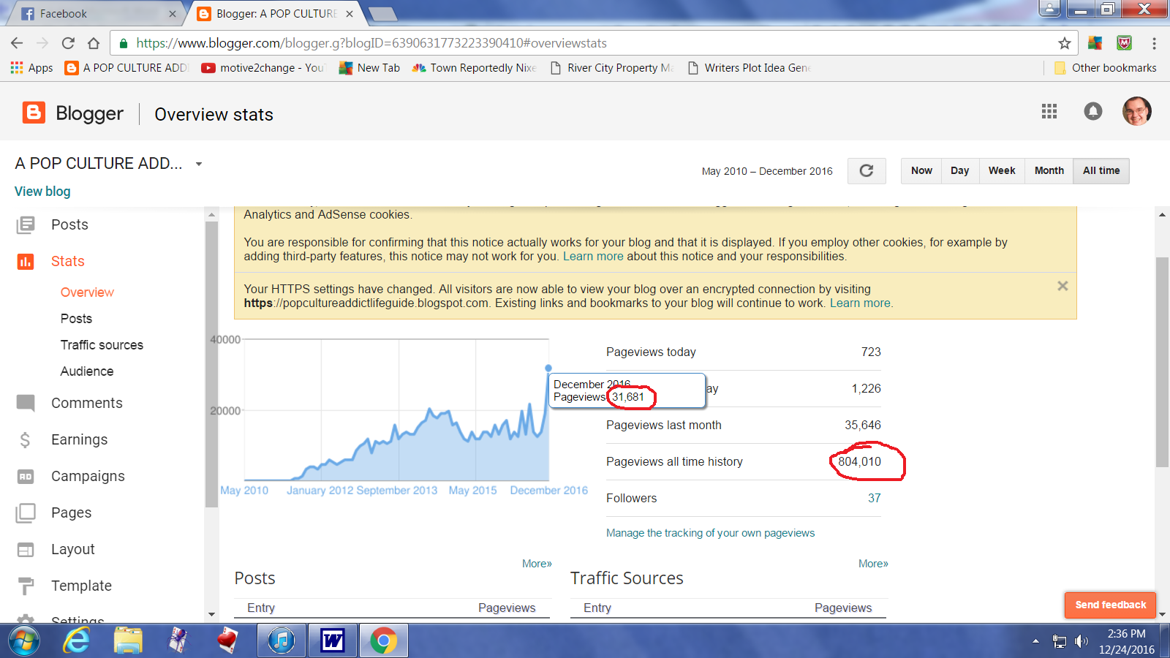Viewport: 1170px width, 658px height.
Task: Switch to the Facebook tab
Action: pyautogui.click(x=97, y=13)
